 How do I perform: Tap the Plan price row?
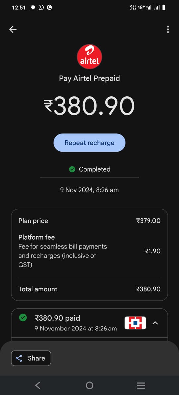pos(89,221)
